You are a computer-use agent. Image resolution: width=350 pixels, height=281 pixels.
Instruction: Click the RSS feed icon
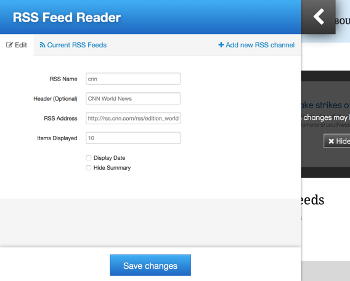click(x=43, y=45)
